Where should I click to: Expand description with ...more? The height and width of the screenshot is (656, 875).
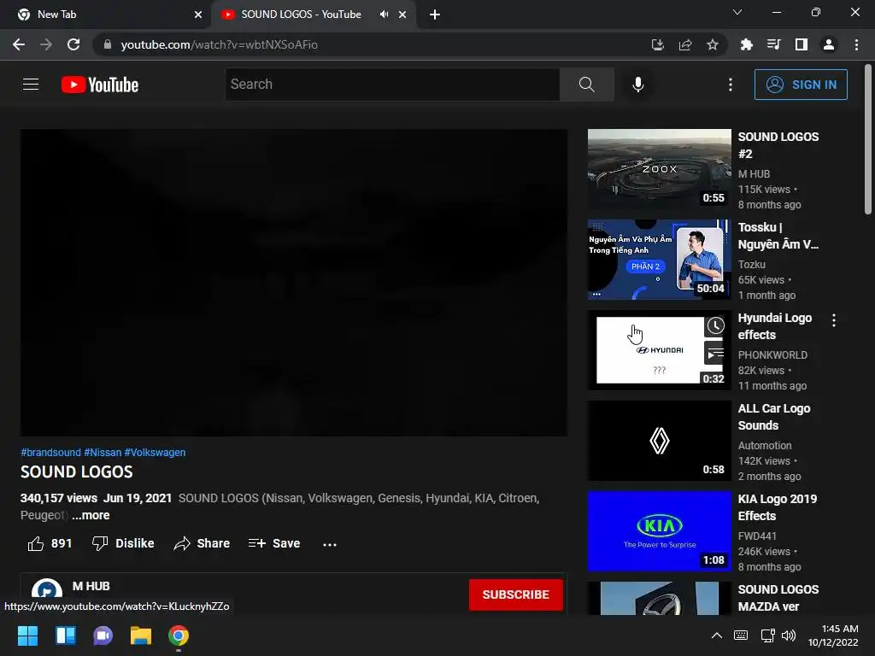91,515
